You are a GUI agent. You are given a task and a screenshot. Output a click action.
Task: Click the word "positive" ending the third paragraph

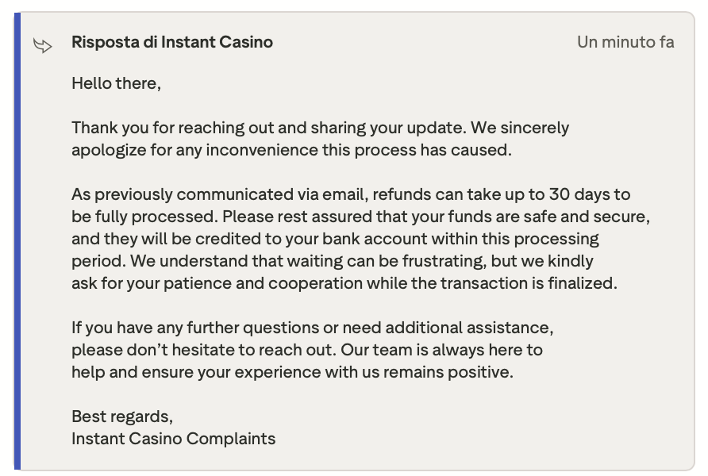pos(481,372)
